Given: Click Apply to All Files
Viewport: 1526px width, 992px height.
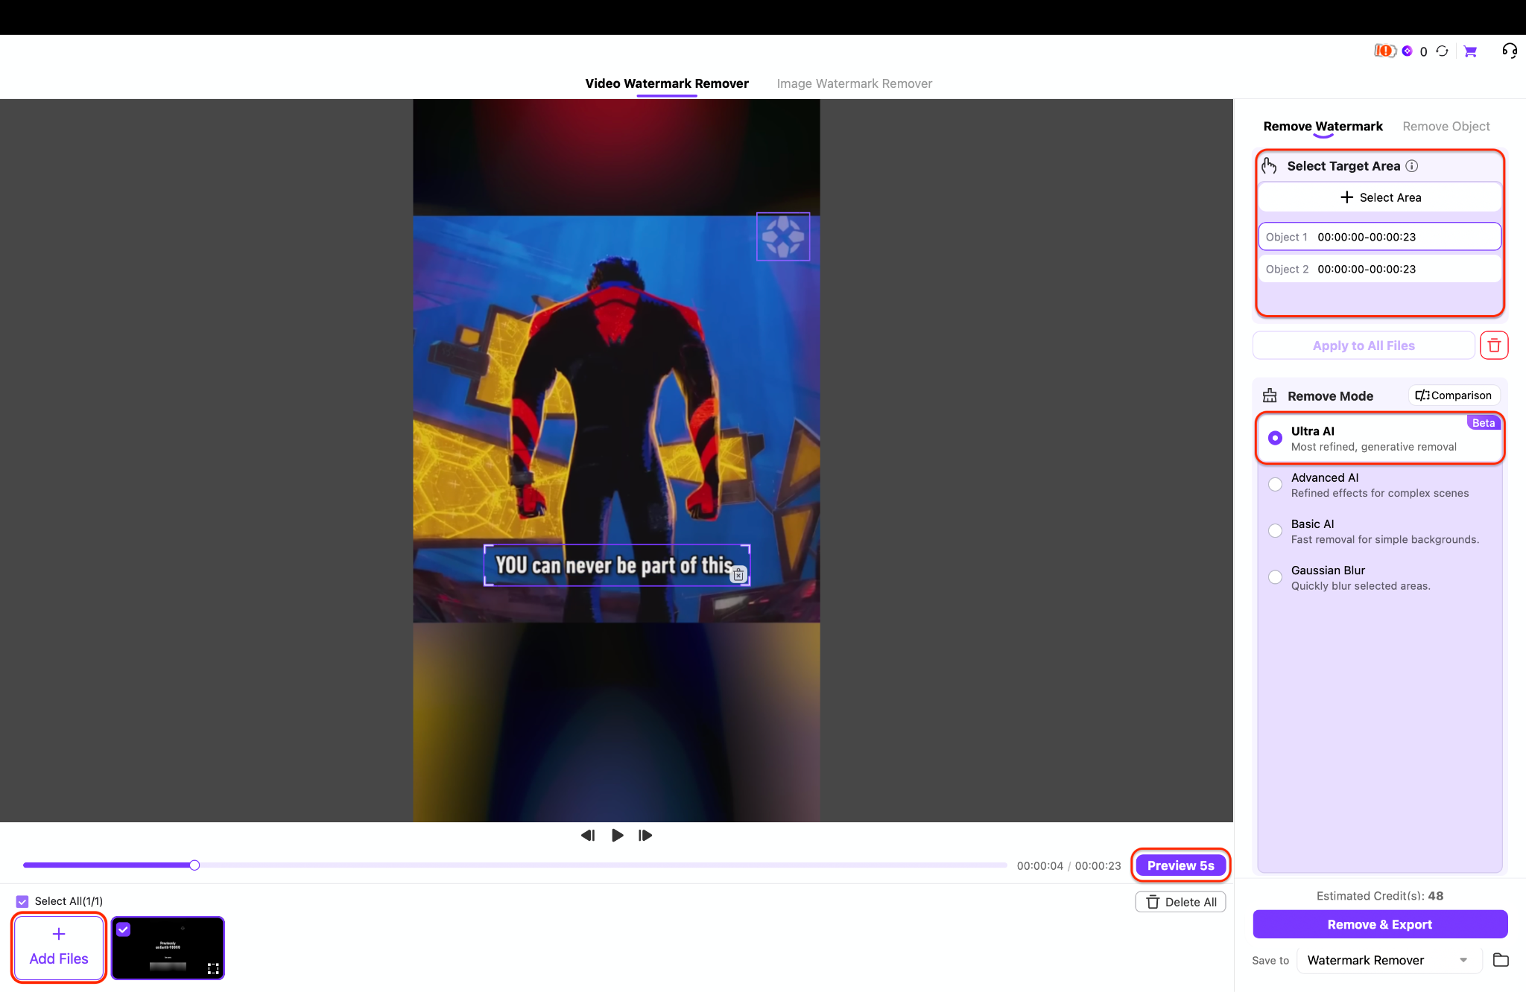Looking at the screenshot, I should click(x=1364, y=346).
